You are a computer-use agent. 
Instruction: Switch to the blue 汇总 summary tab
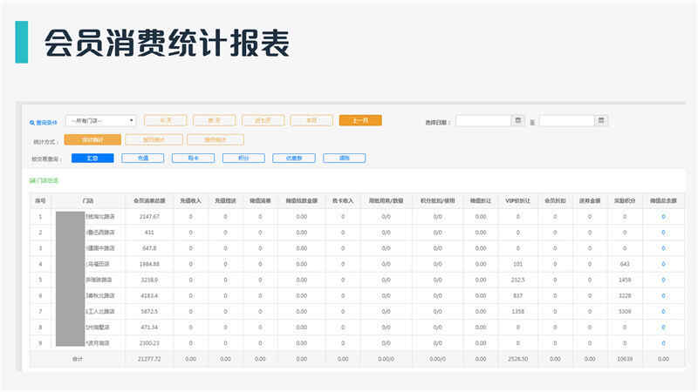tap(92, 159)
